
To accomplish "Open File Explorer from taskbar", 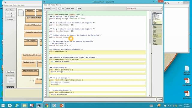I will pyautogui.click(x=25, y=106).
